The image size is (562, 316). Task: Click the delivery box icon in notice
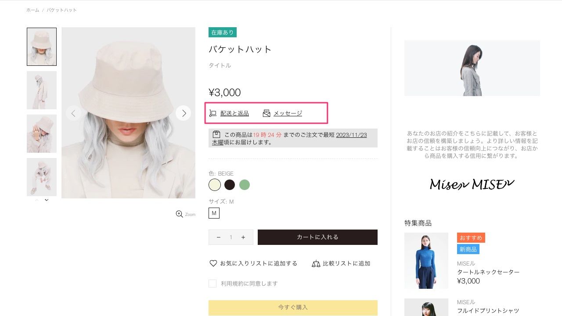pos(216,134)
